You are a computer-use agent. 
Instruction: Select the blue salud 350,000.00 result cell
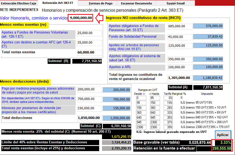click(208, 59)
